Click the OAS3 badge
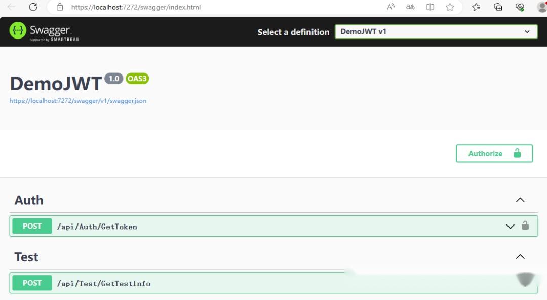The image size is (547, 300). (x=137, y=79)
